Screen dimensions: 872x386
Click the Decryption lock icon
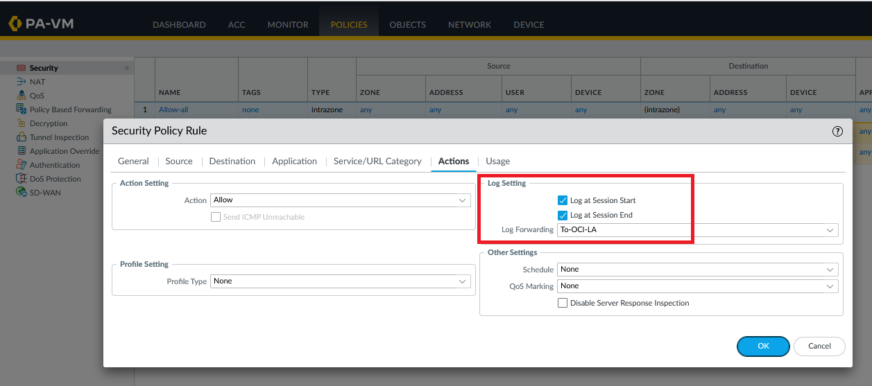click(21, 123)
